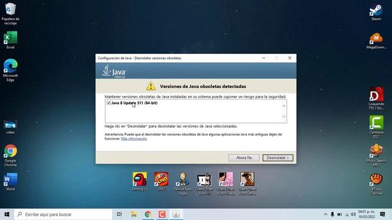Open File Explorer from the taskbar

(134, 215)
